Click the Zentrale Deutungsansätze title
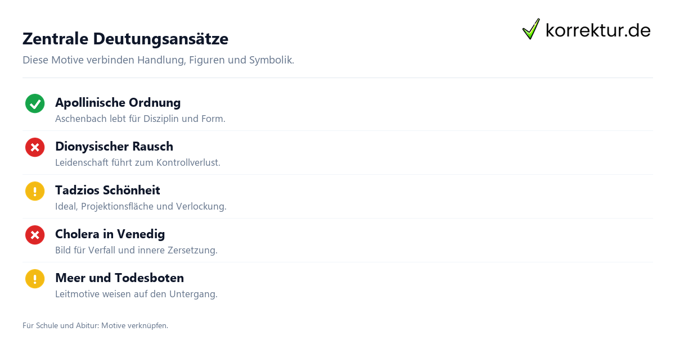 (125, 39)
